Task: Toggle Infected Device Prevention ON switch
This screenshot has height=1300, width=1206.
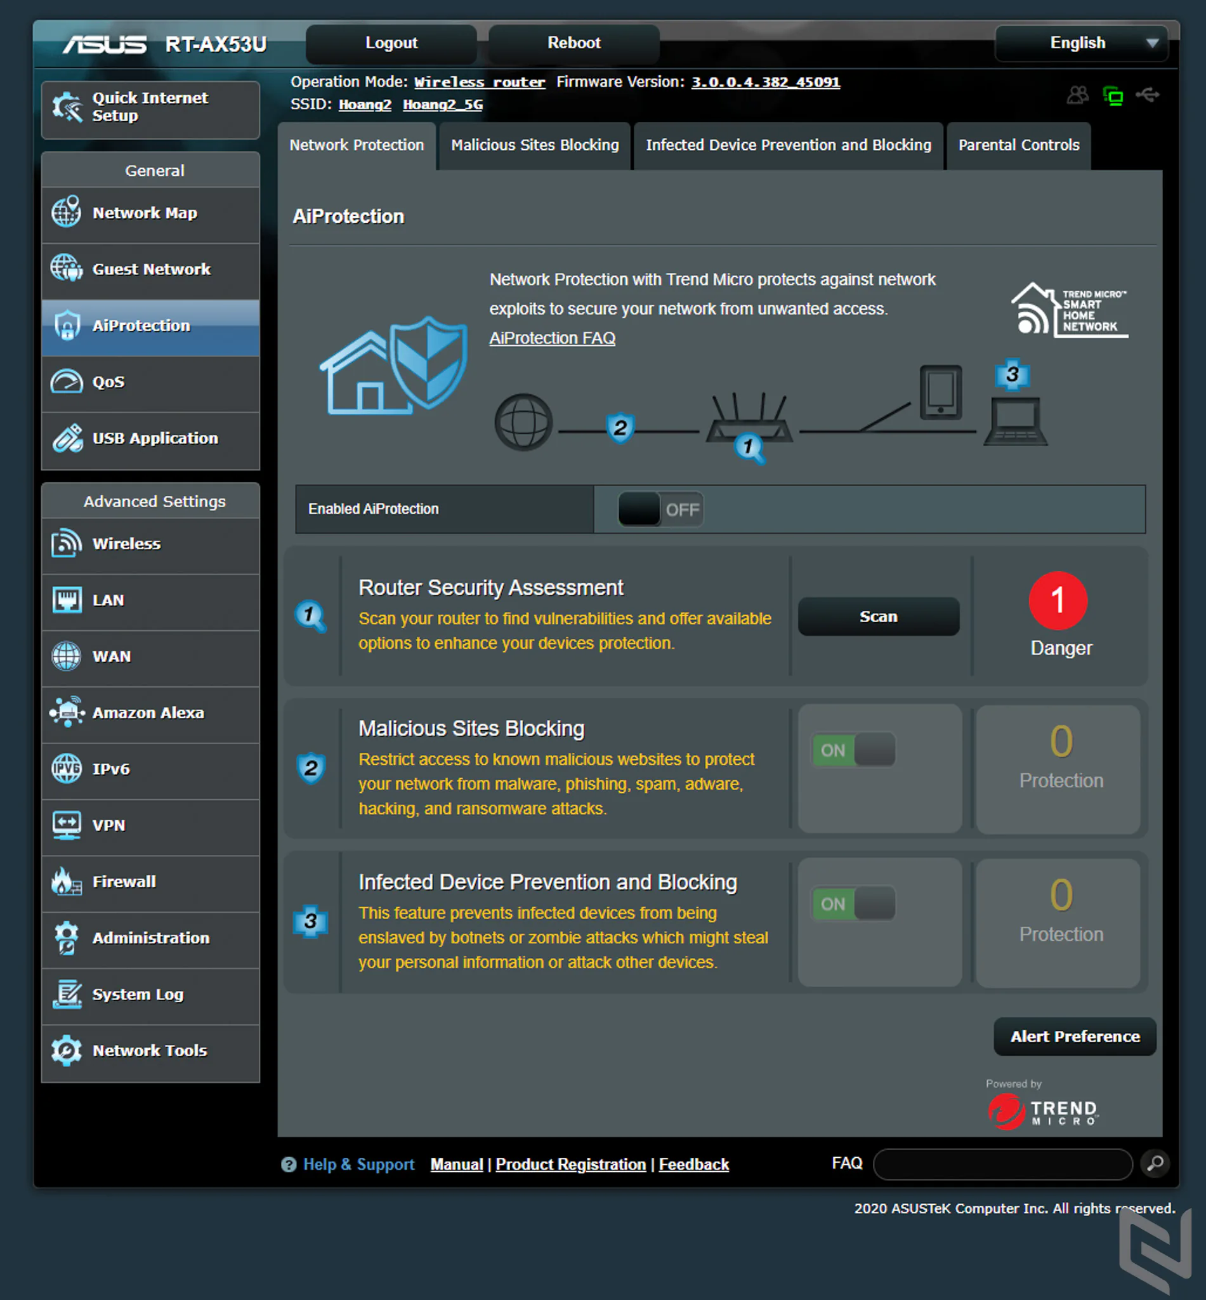Action: click(854, 903)
